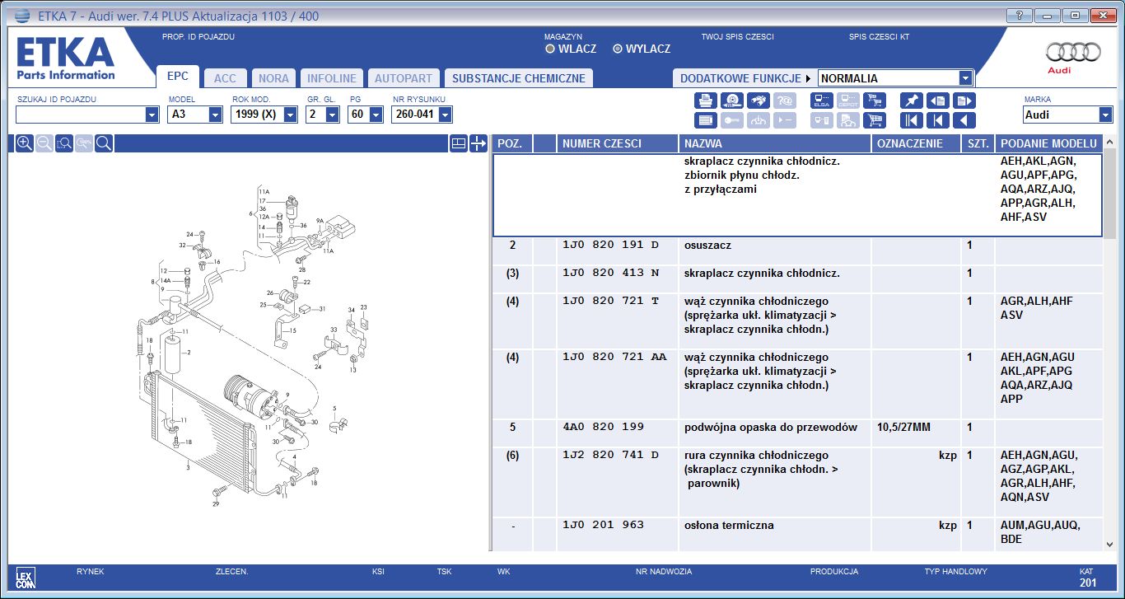Select part row 1J0 820 721 T
Viewport: 1125px width, 599px height.
(x=796, y=321)
